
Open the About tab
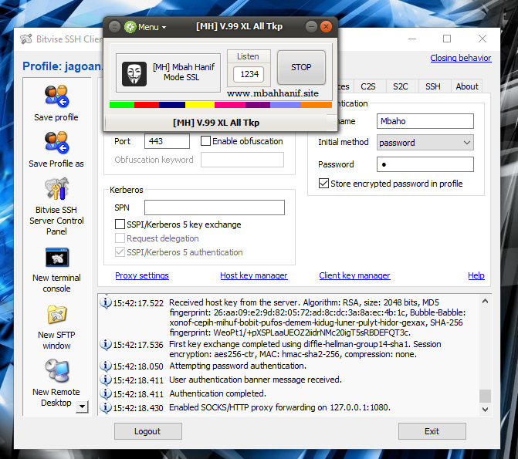pyautogui.click(x=467, y=86)
